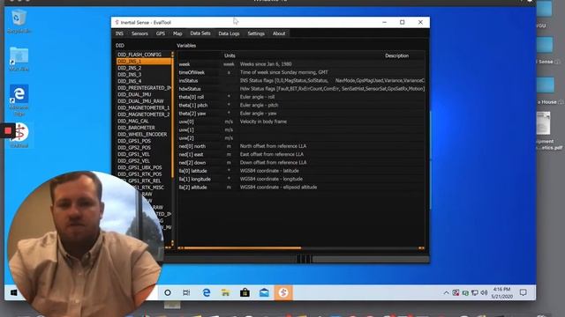Select DID_MAGNETOMETER_1 entry
Screen dimensions: 565x317
tap(143, 107)
